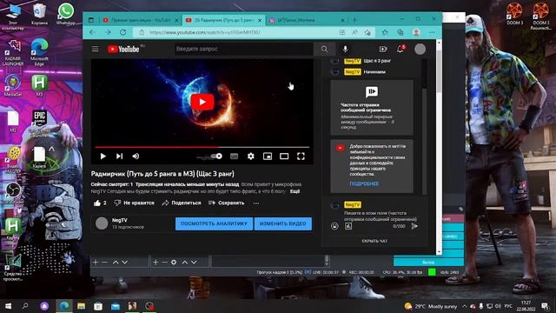
Task: Go back in Edge browser
Action: [x=92, y=32]
